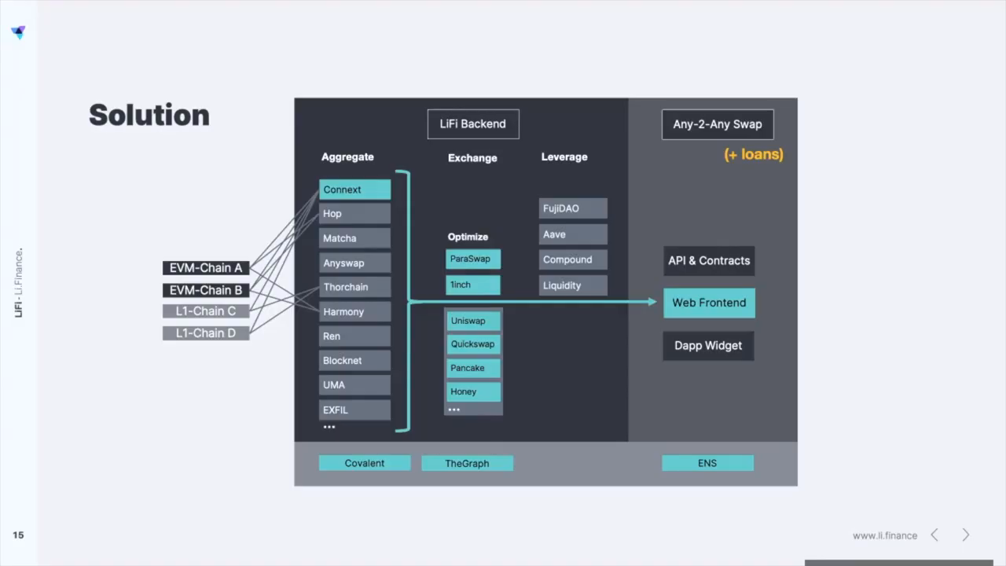The height and width of the screenshot is (566, 1006).
Task: Select the Liquidity box
Action: click(573, 285)
